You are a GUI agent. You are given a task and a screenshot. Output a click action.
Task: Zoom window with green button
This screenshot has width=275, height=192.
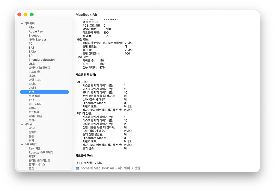[x=32, y=15]
